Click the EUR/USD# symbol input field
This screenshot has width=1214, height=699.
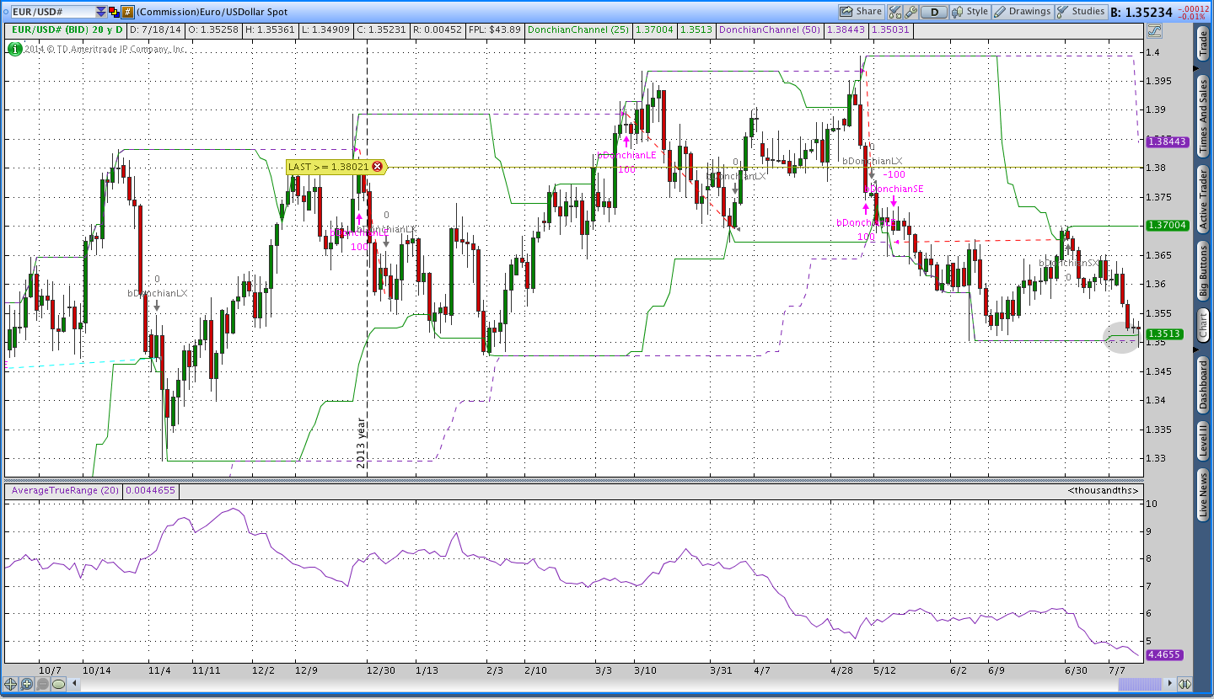pos(52,12)
